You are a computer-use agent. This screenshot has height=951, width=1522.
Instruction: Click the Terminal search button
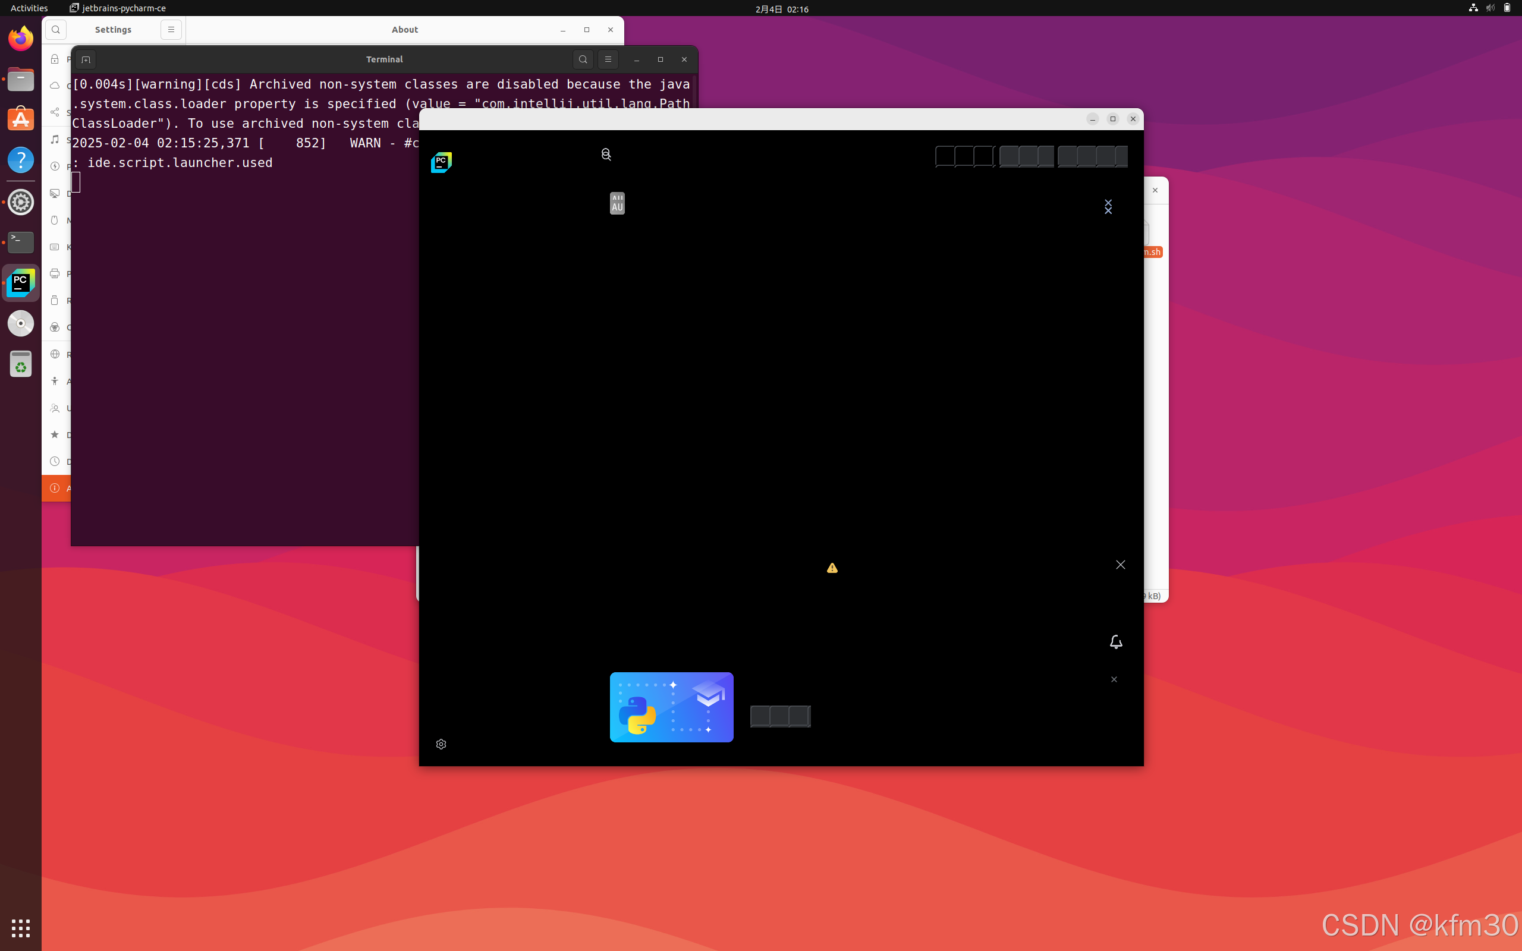pos(583,59)
